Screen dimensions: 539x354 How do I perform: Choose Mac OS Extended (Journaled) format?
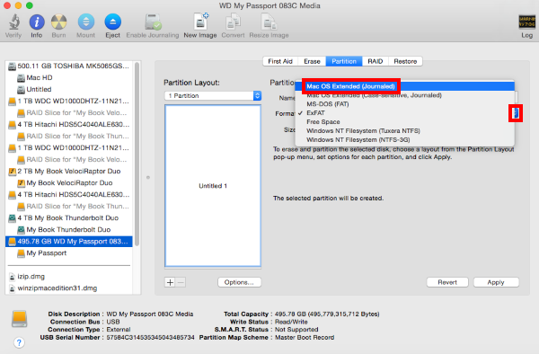pos(405,86)
